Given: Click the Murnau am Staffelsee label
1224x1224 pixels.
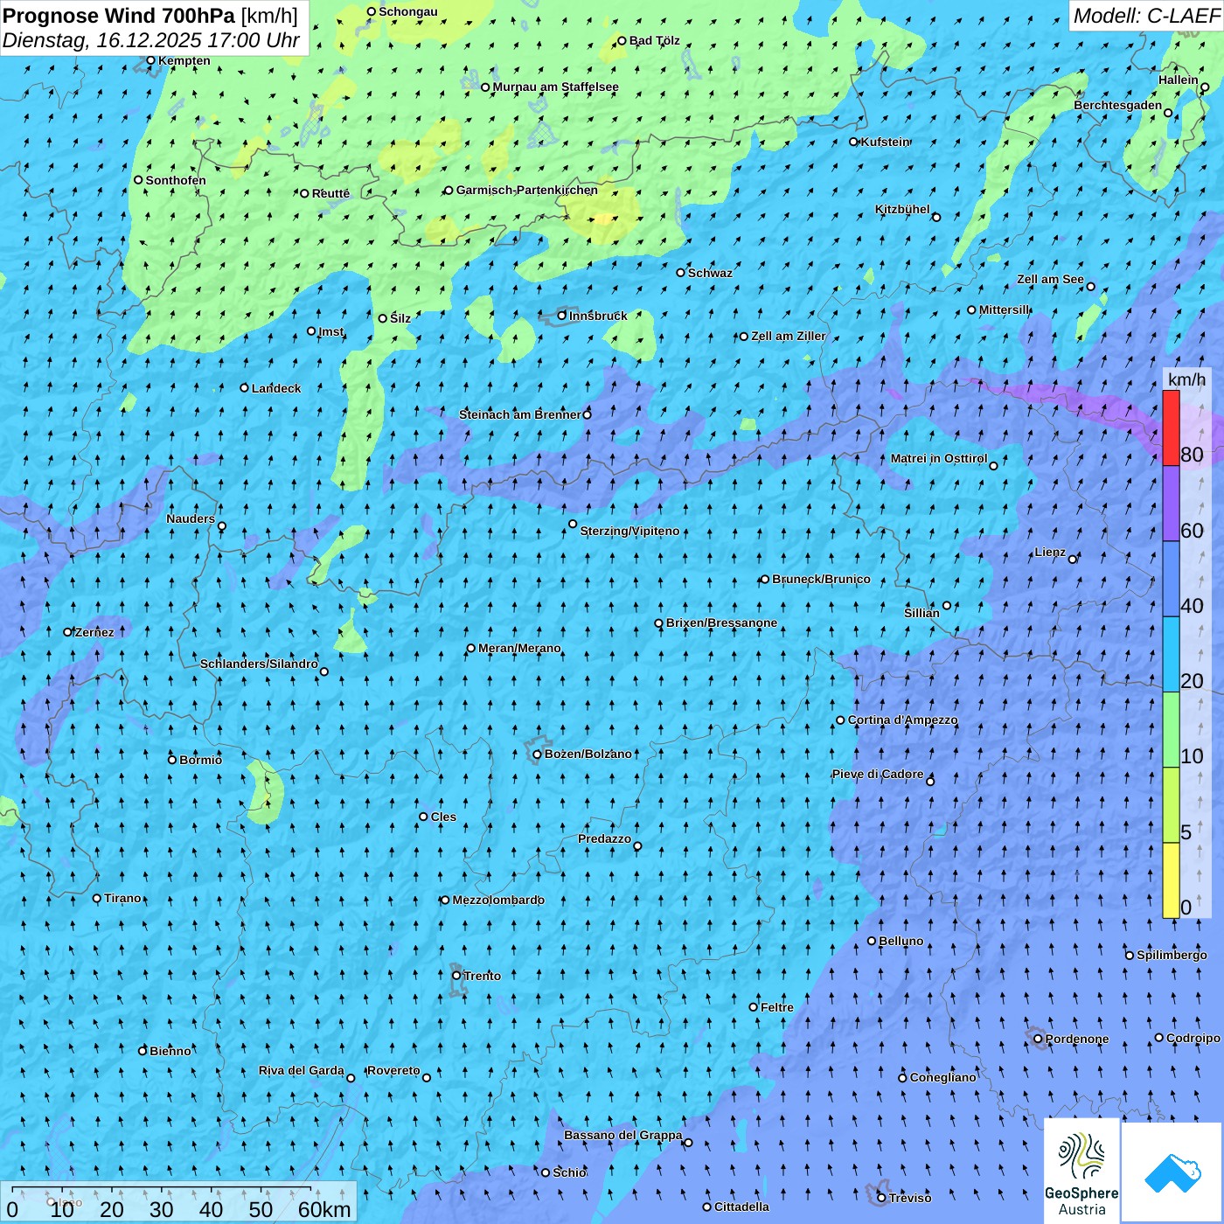Looking at the screenshot, I should click(555, 87).
